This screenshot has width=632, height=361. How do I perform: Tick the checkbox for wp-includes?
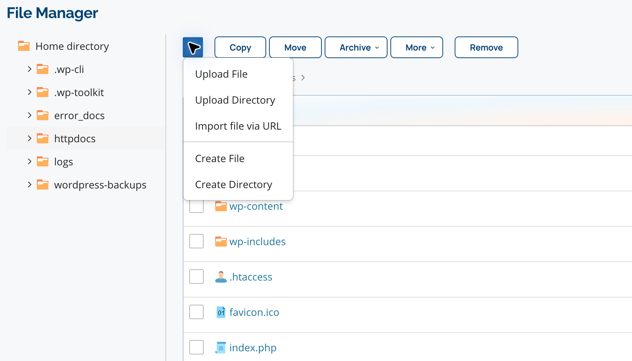[196, 241]
